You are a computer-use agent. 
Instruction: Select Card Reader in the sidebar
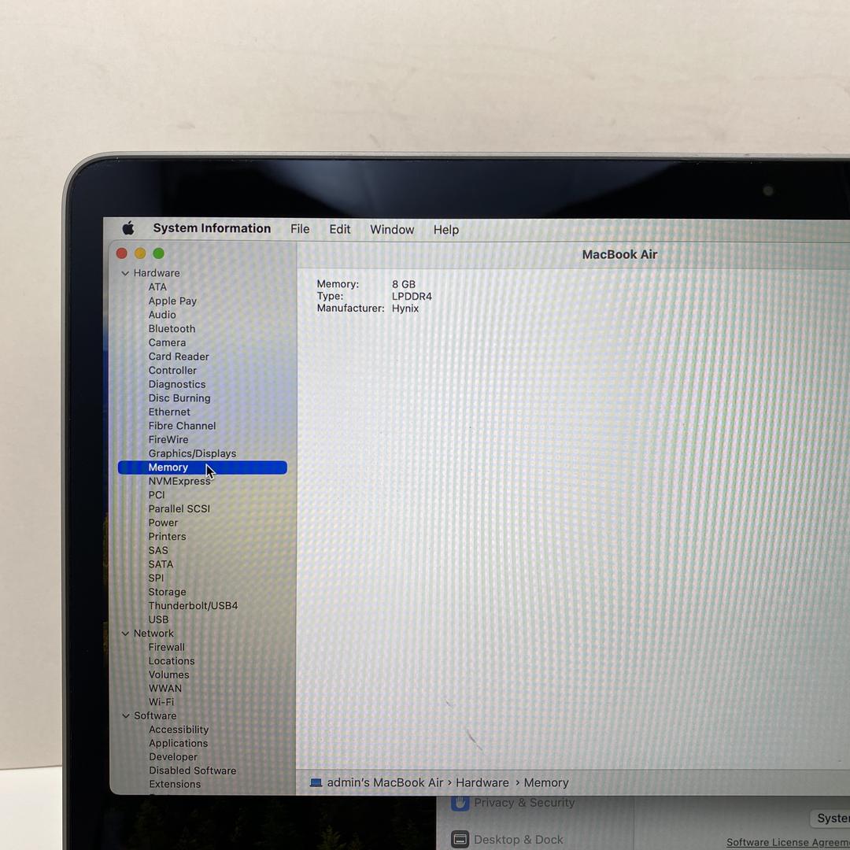tap(179, 357)
